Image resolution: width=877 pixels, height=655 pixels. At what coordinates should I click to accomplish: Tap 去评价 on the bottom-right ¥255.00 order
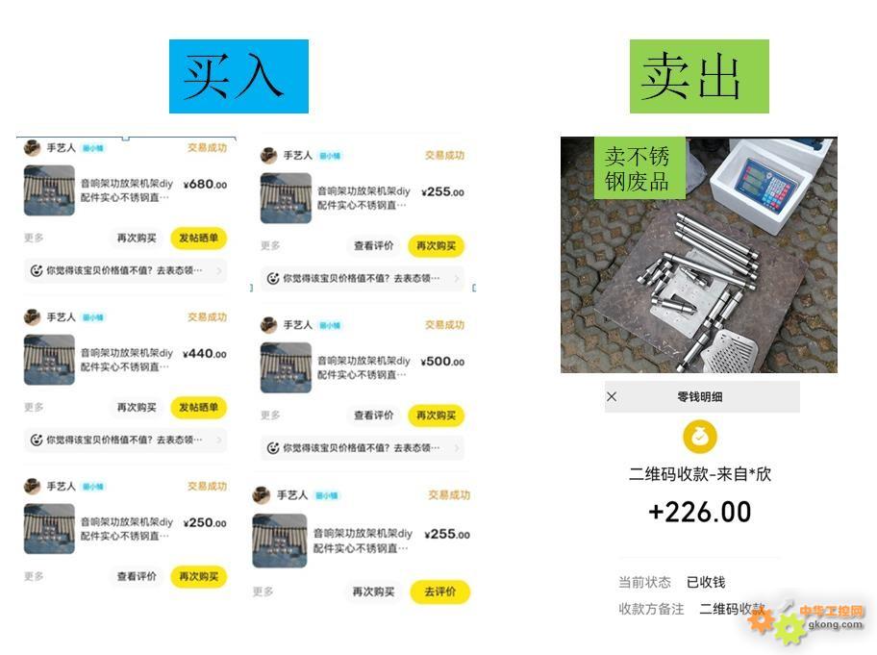440,592
